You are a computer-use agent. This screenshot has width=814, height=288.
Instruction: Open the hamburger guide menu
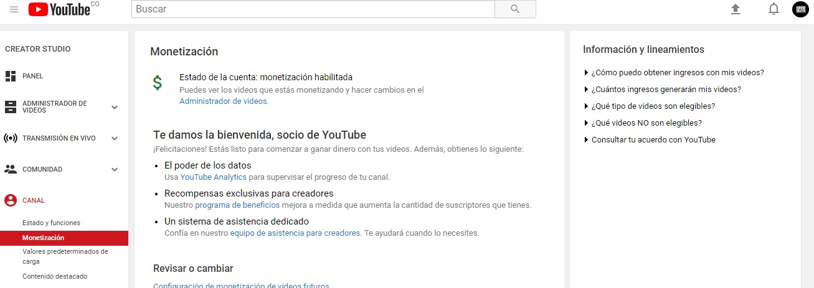tap(14, 9)
